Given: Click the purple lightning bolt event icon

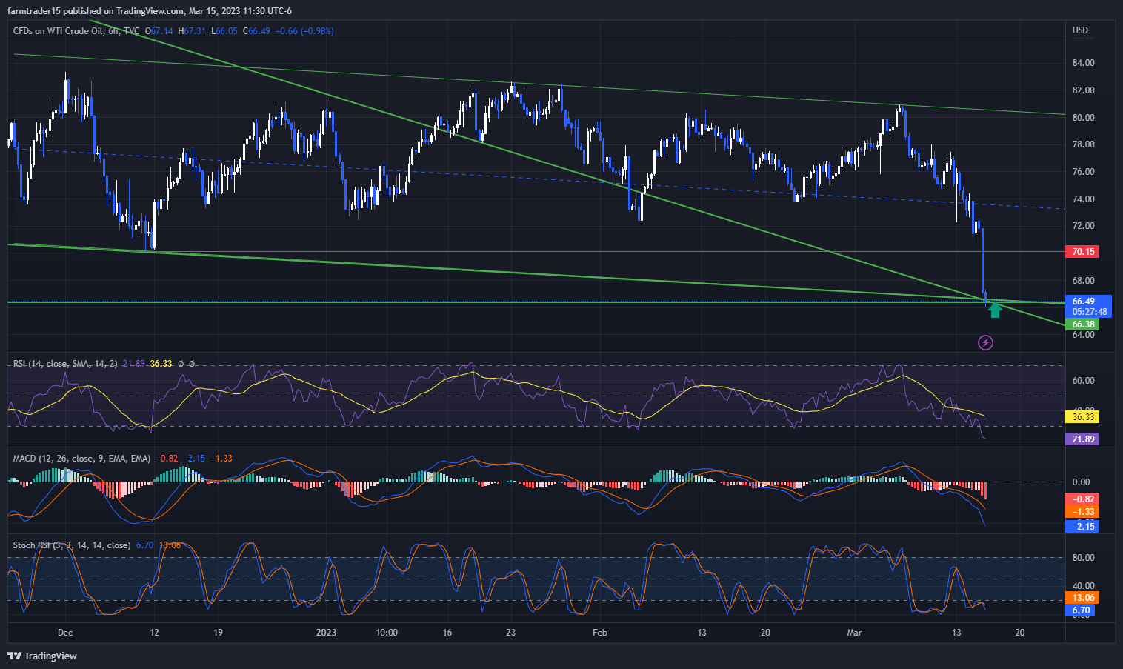Looking at the screenshot, I should (x=985, y=342).
